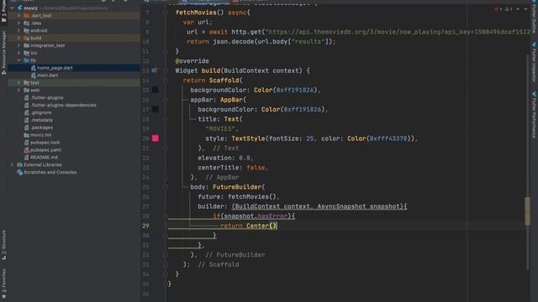This screenshot has width=538, height=302.
Task: Open .metadata file
Action: coord(42,120)
